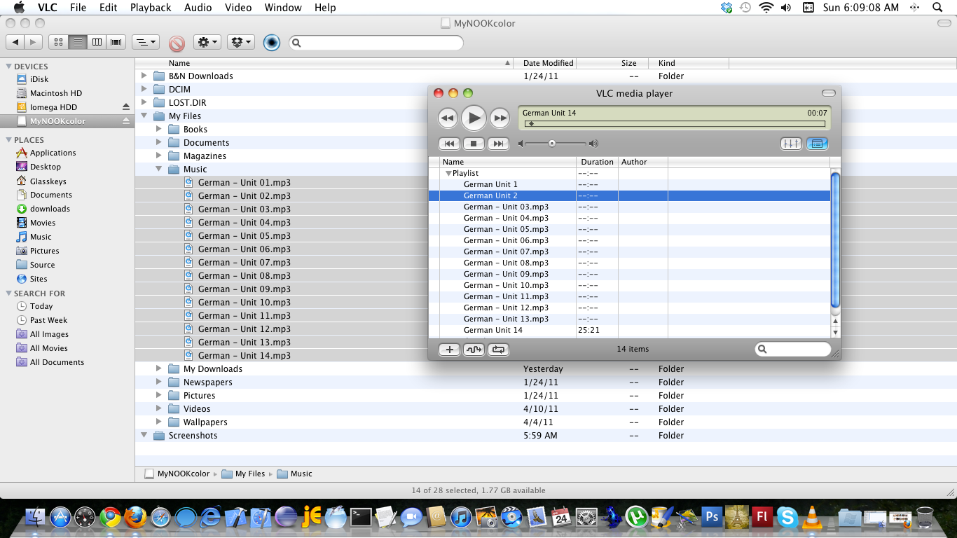957x538 pixels.
Task: Open the Finder action gear dropdown
Action: (207, 43)
